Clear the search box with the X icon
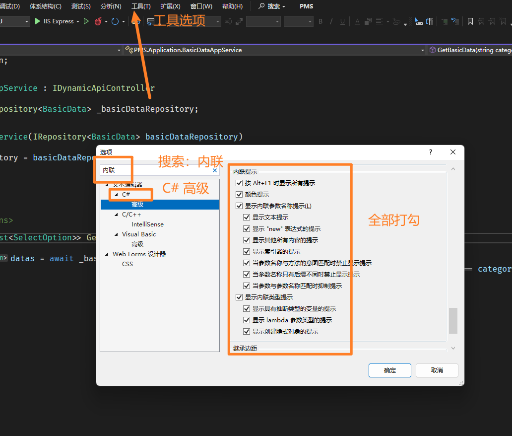Screen dimensions: 512x436 (x=215, y=170)
